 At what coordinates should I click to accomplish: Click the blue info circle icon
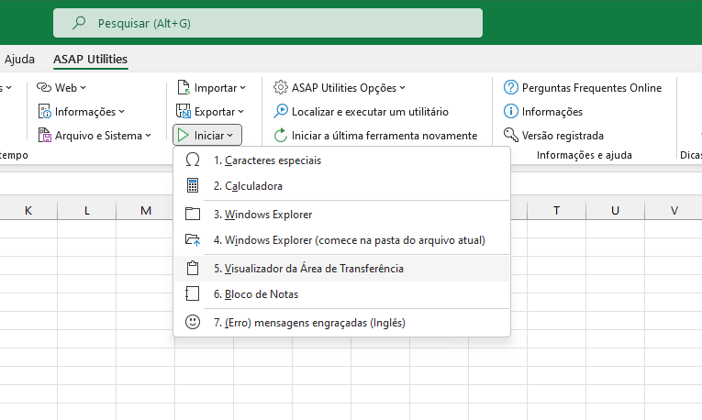pos(511,111)
